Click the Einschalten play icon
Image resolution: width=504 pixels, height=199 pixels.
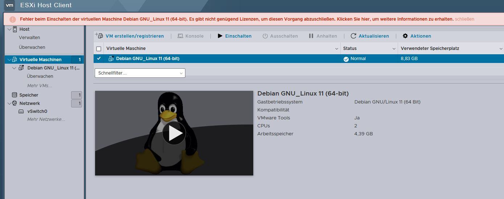pyautogui.click(x=220, y=36)
